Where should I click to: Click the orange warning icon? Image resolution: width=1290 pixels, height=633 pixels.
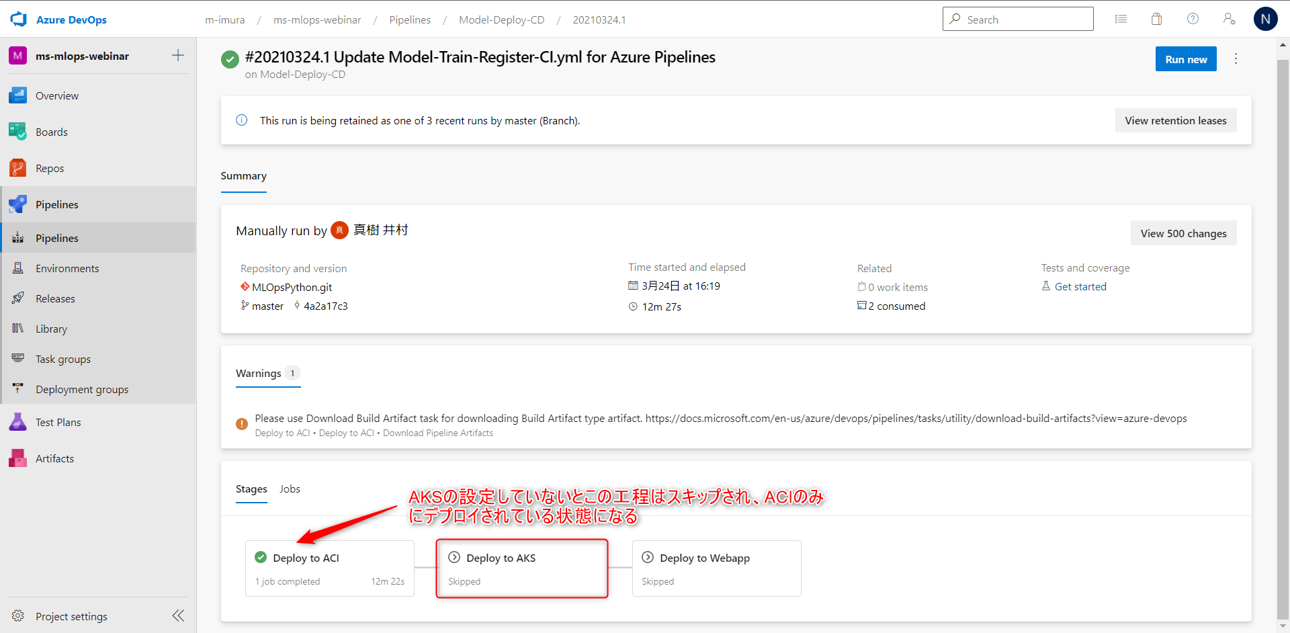(x=242, y=424)
